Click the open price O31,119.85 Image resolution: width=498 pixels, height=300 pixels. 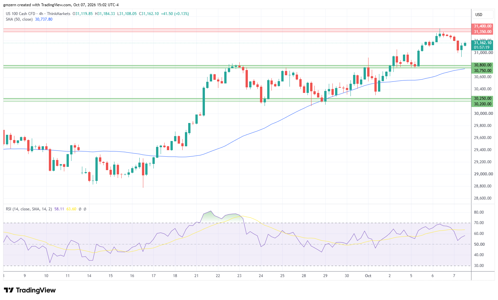[x=83, y=14]
